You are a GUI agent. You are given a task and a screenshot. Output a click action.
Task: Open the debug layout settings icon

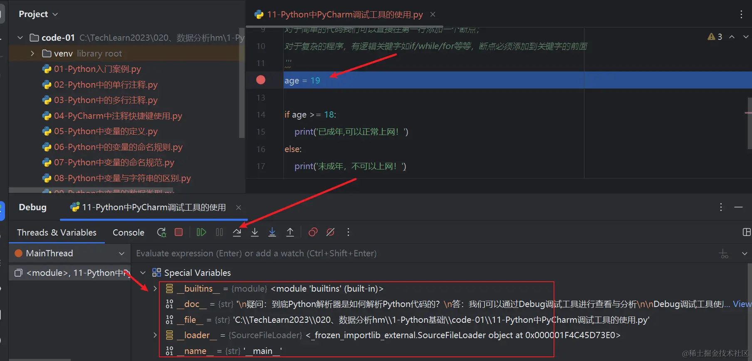pos(747,232)
